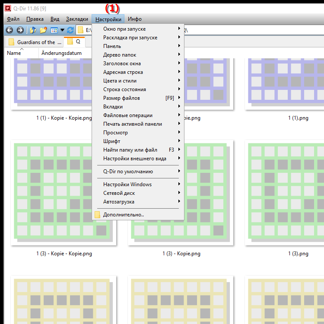Open the Инфо menu

point(135,19)
